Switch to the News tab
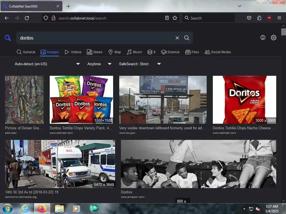Image resolution: width=286 pixels, height=214 pixels. 95,52
